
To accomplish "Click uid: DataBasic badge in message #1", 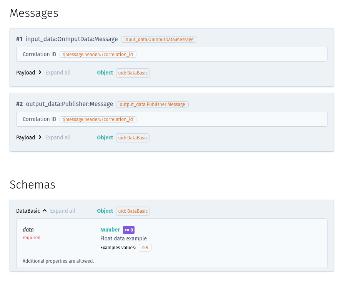I will tap(133, 73).
